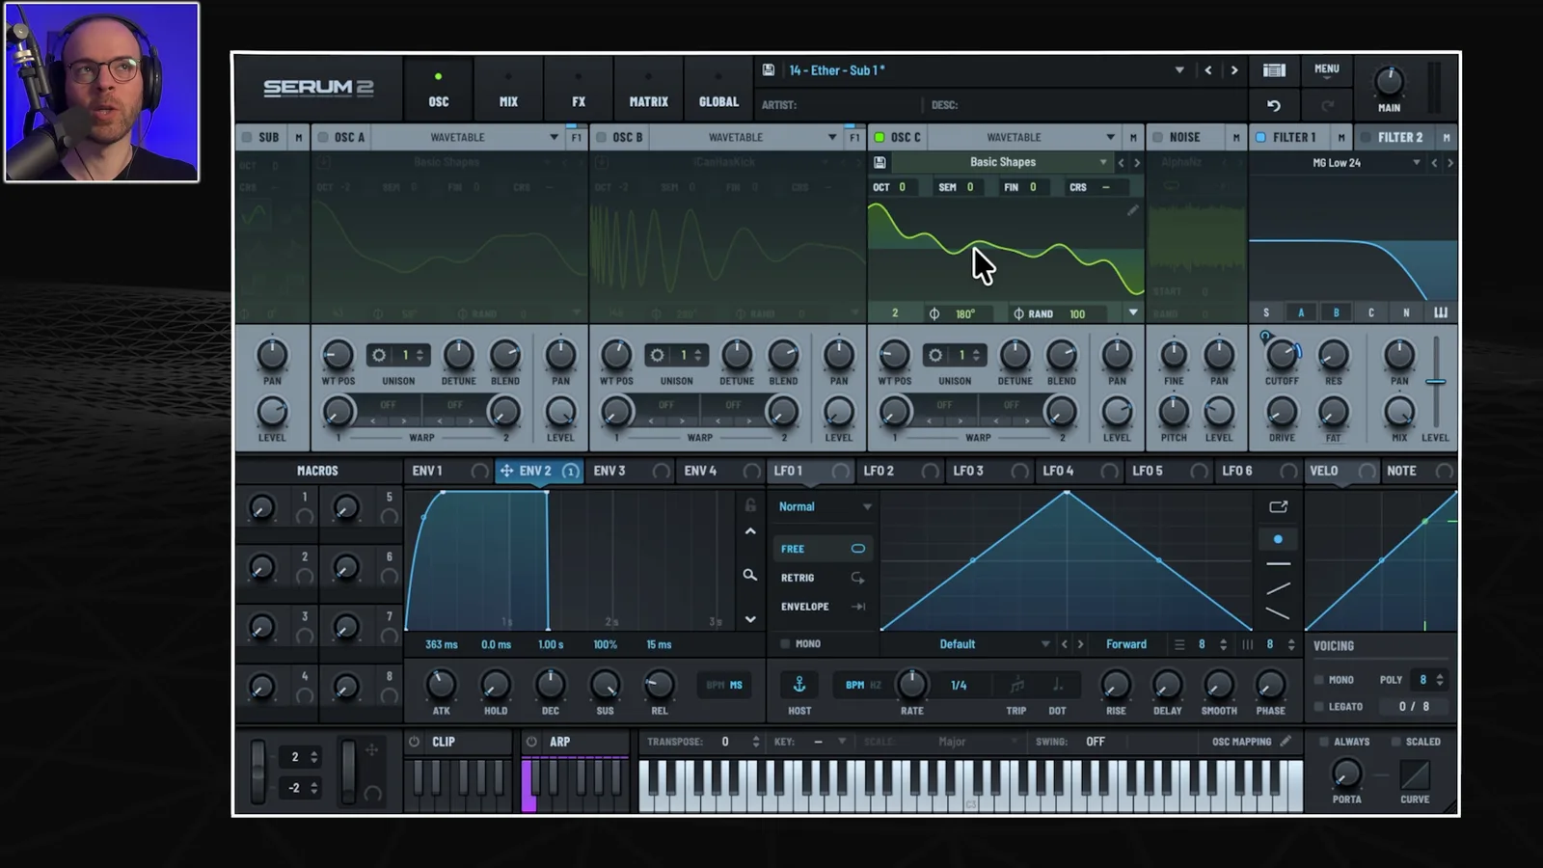Select next OSC C wavetable
This screenshot has width=1543, height=868.
pyautogui.click(x=1136, y=163)
